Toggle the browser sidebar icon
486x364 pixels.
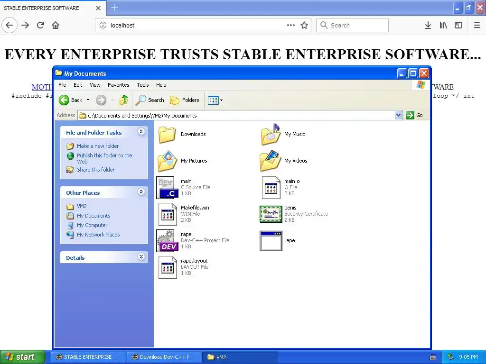coord(458,25)
